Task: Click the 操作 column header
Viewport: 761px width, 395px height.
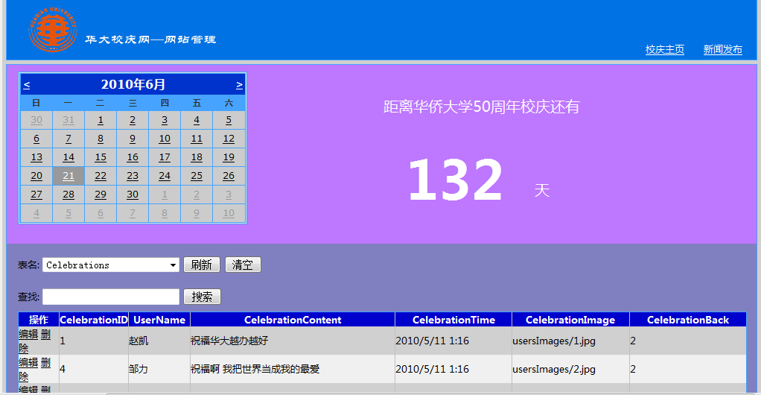Action: (x=38, y=320)
